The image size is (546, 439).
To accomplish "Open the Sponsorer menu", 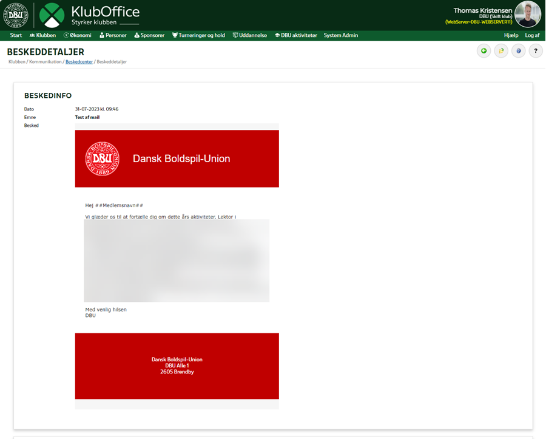I will [x=149, y=35].
